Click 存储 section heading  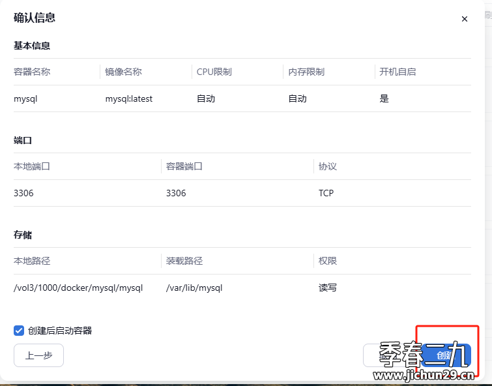(23, 235)
